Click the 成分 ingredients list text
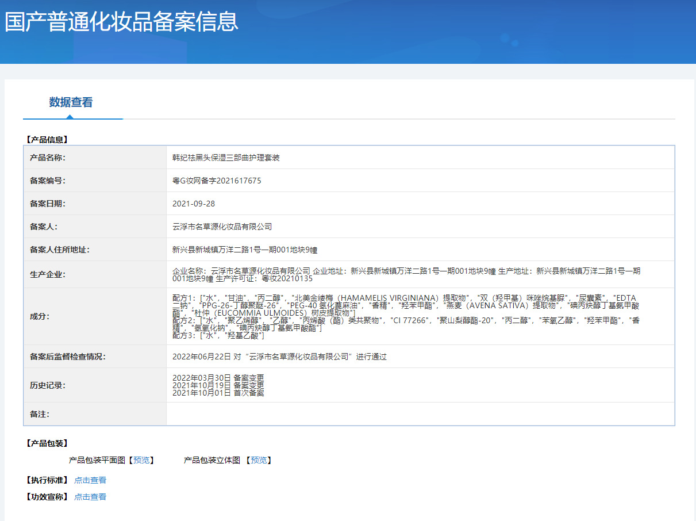Image resolution: width=696 pixels, height=521 pixels. [406, 316]
